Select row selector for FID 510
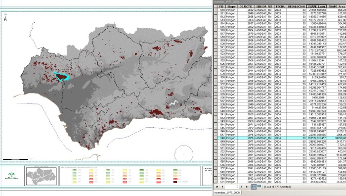The width and height of the screenshot is (346, 196). pos(216,10)
